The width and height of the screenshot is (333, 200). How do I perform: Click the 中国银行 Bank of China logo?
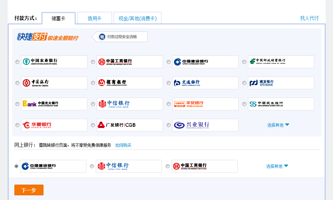(x=54, y=83)
